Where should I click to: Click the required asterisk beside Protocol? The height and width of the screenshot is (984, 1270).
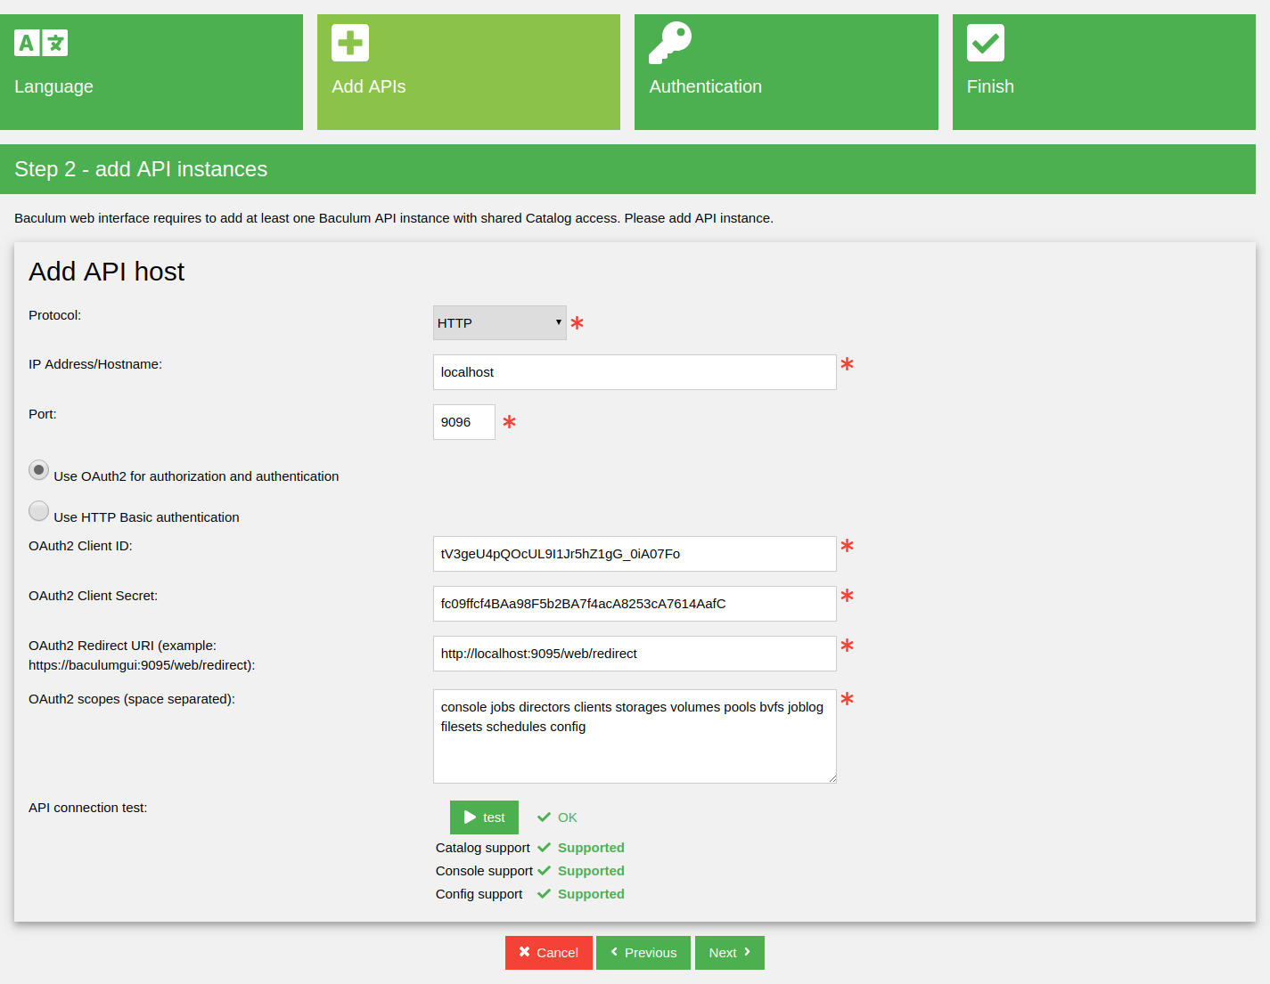click(578, 323)
